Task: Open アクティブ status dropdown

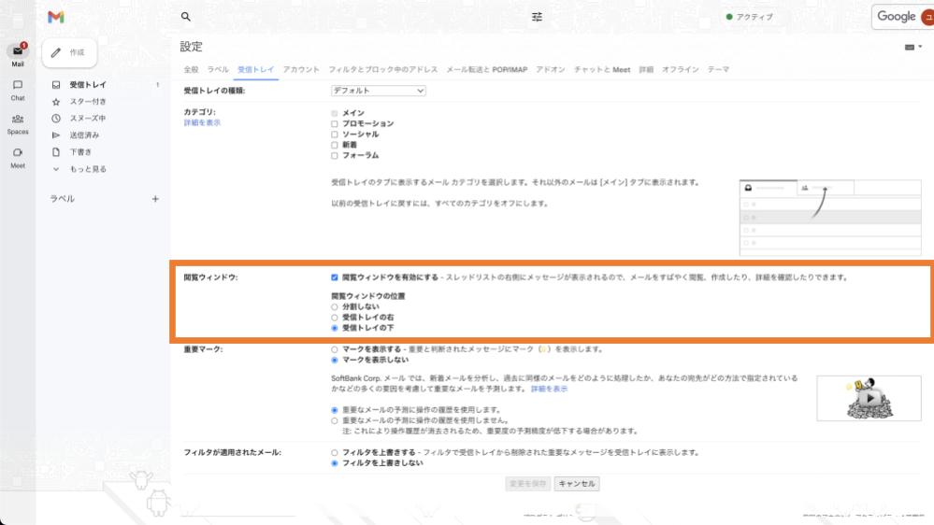Action: coord(749,17)
